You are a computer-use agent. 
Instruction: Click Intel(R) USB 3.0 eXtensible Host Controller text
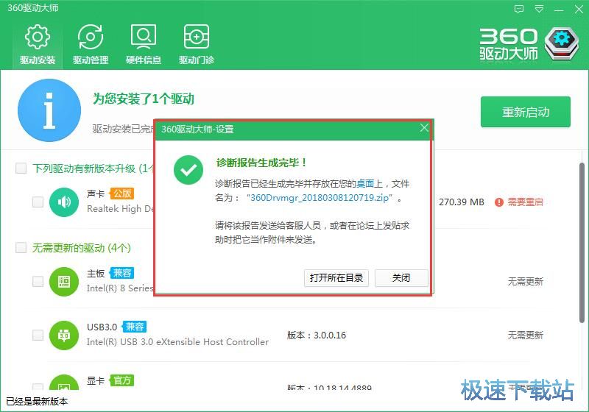tap(177, 342)
